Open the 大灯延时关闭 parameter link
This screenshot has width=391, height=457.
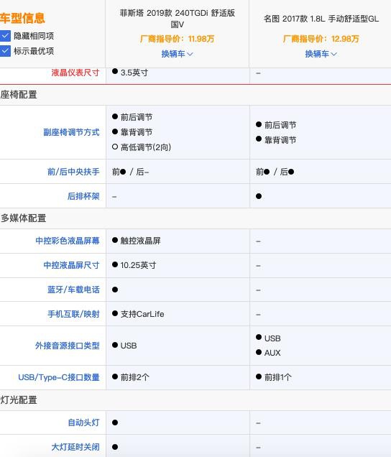75,447
